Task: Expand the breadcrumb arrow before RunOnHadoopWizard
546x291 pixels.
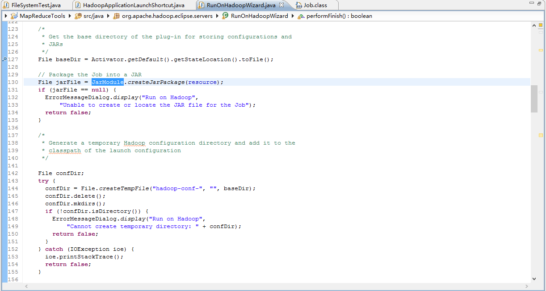Action: (x=217, y=16)
